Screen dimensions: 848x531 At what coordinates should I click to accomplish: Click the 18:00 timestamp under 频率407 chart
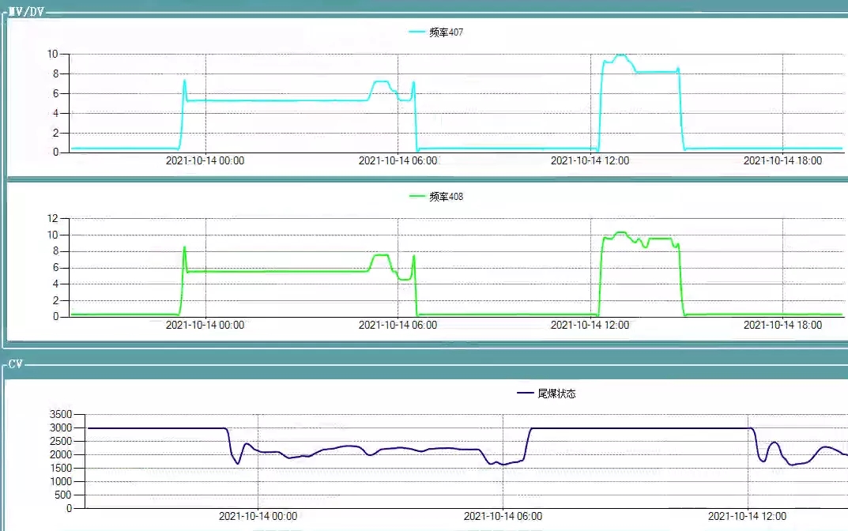(x=782, y=160)
